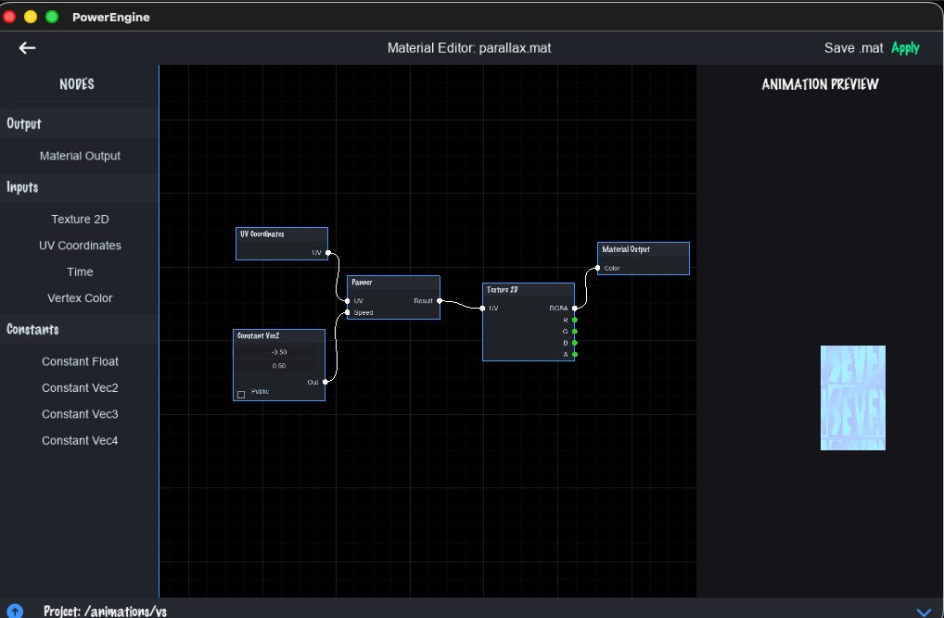
Task: Click the Inputs section header
Action: (79, 187)
